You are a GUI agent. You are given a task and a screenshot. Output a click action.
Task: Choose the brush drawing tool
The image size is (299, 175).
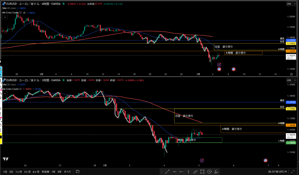point(195,172)
